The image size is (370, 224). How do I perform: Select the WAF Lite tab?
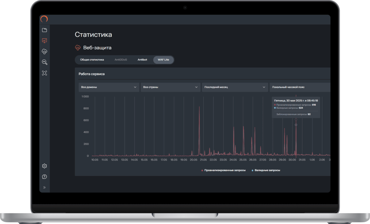pos(164,60)
